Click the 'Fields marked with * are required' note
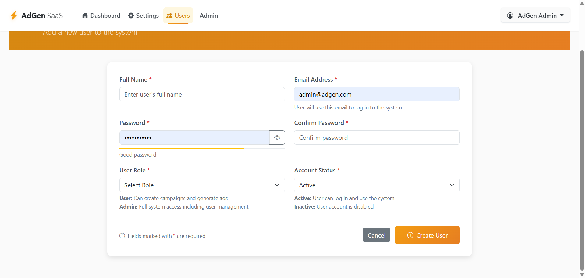 (166, 236)
